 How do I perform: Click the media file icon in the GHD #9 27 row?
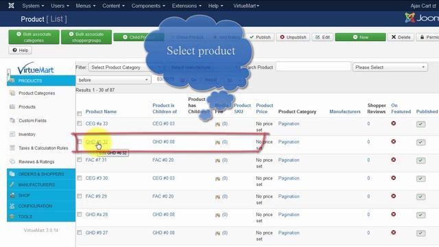(x=217, y=233)
